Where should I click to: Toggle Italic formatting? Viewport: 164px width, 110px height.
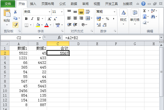pos(32,19)
